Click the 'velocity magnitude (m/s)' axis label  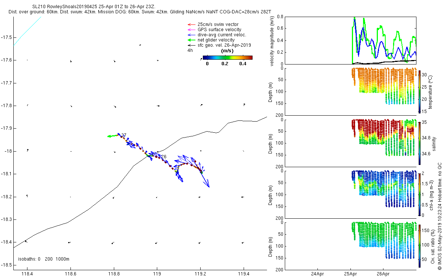[x=272, y=41]
